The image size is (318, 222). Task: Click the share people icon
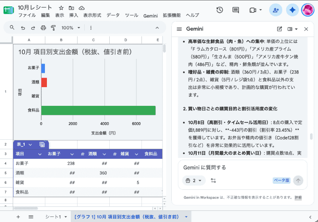(275, 10)
